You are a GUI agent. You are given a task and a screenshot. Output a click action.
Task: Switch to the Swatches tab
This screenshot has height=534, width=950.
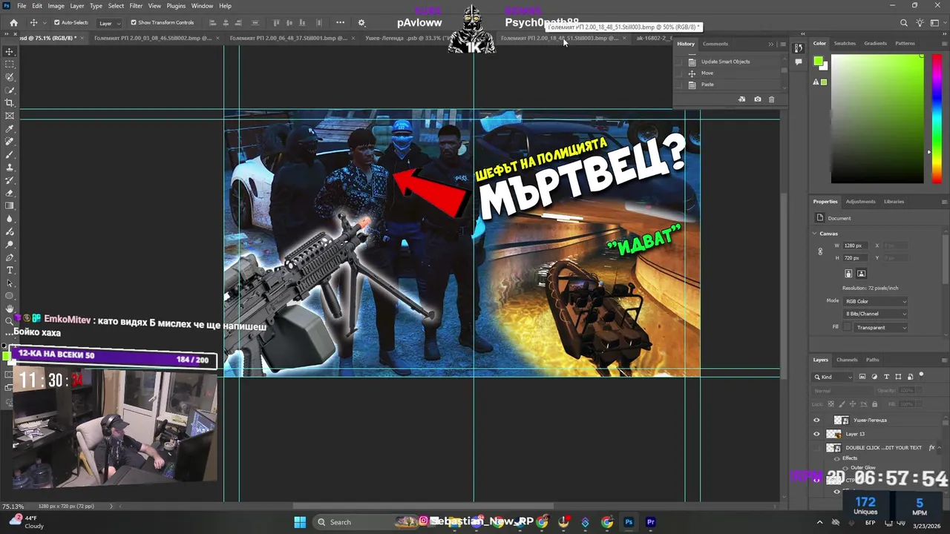click(x=845, y=44)
